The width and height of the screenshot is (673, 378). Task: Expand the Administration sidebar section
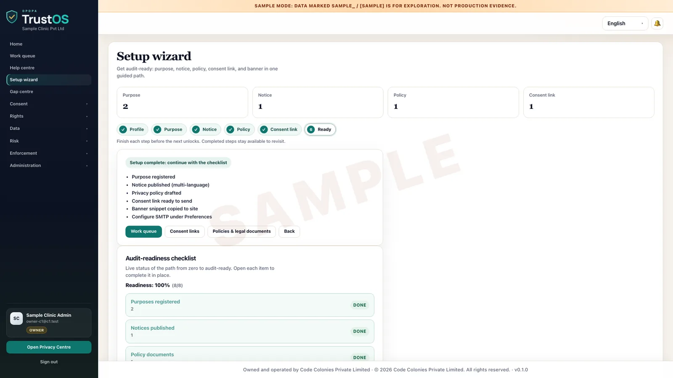tap(49, 165)
